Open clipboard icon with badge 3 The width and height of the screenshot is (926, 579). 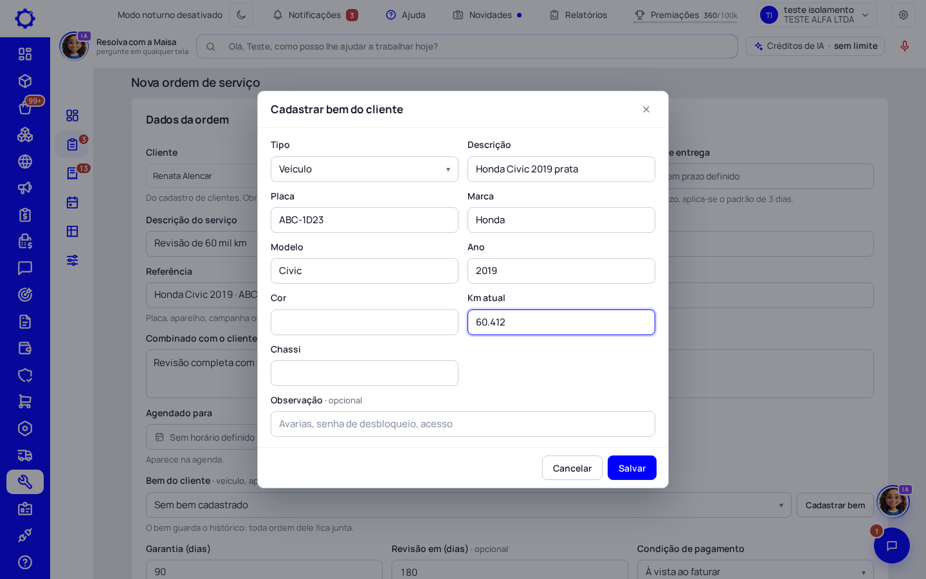pos(72,144)
